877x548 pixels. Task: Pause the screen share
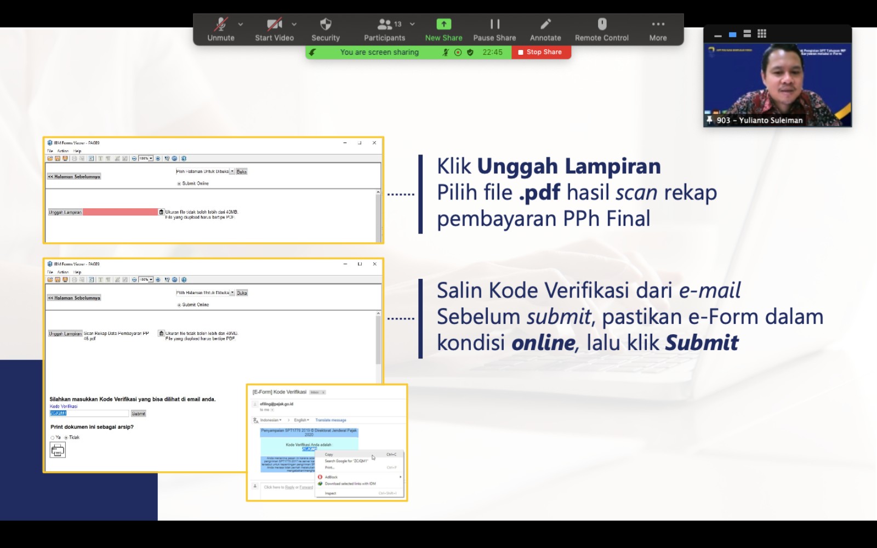(494, 30)
